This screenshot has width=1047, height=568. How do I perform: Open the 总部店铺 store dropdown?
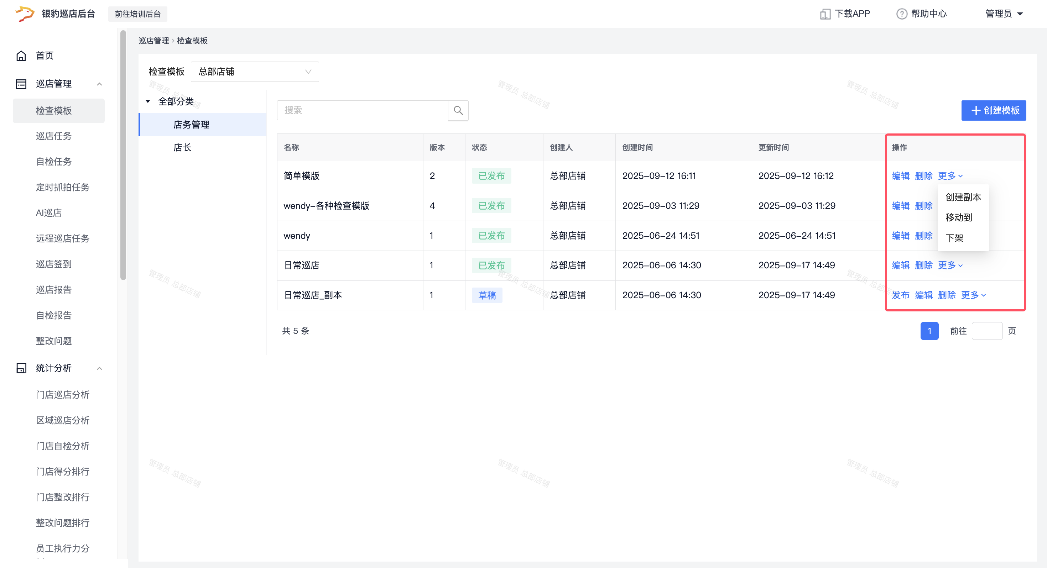255,72
